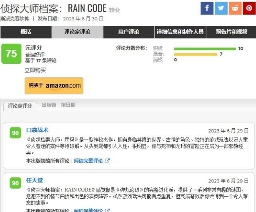This screenshot has height=212, width=256.
Task: Read full review from 任天堂
Action: point(88,210)
